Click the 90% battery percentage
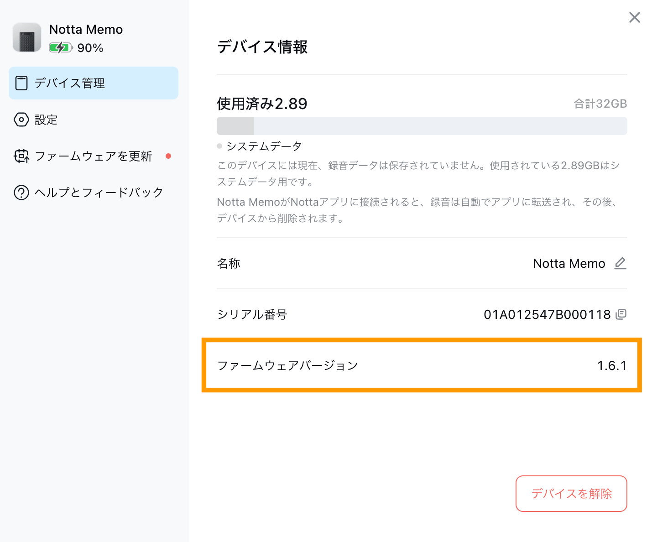The width and height of the screenshot is (652, 542). click(x=90, y=48)
